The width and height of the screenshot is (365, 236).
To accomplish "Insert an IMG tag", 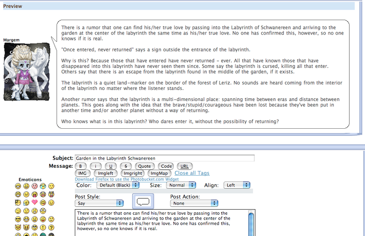I will [x=83, y=173].
